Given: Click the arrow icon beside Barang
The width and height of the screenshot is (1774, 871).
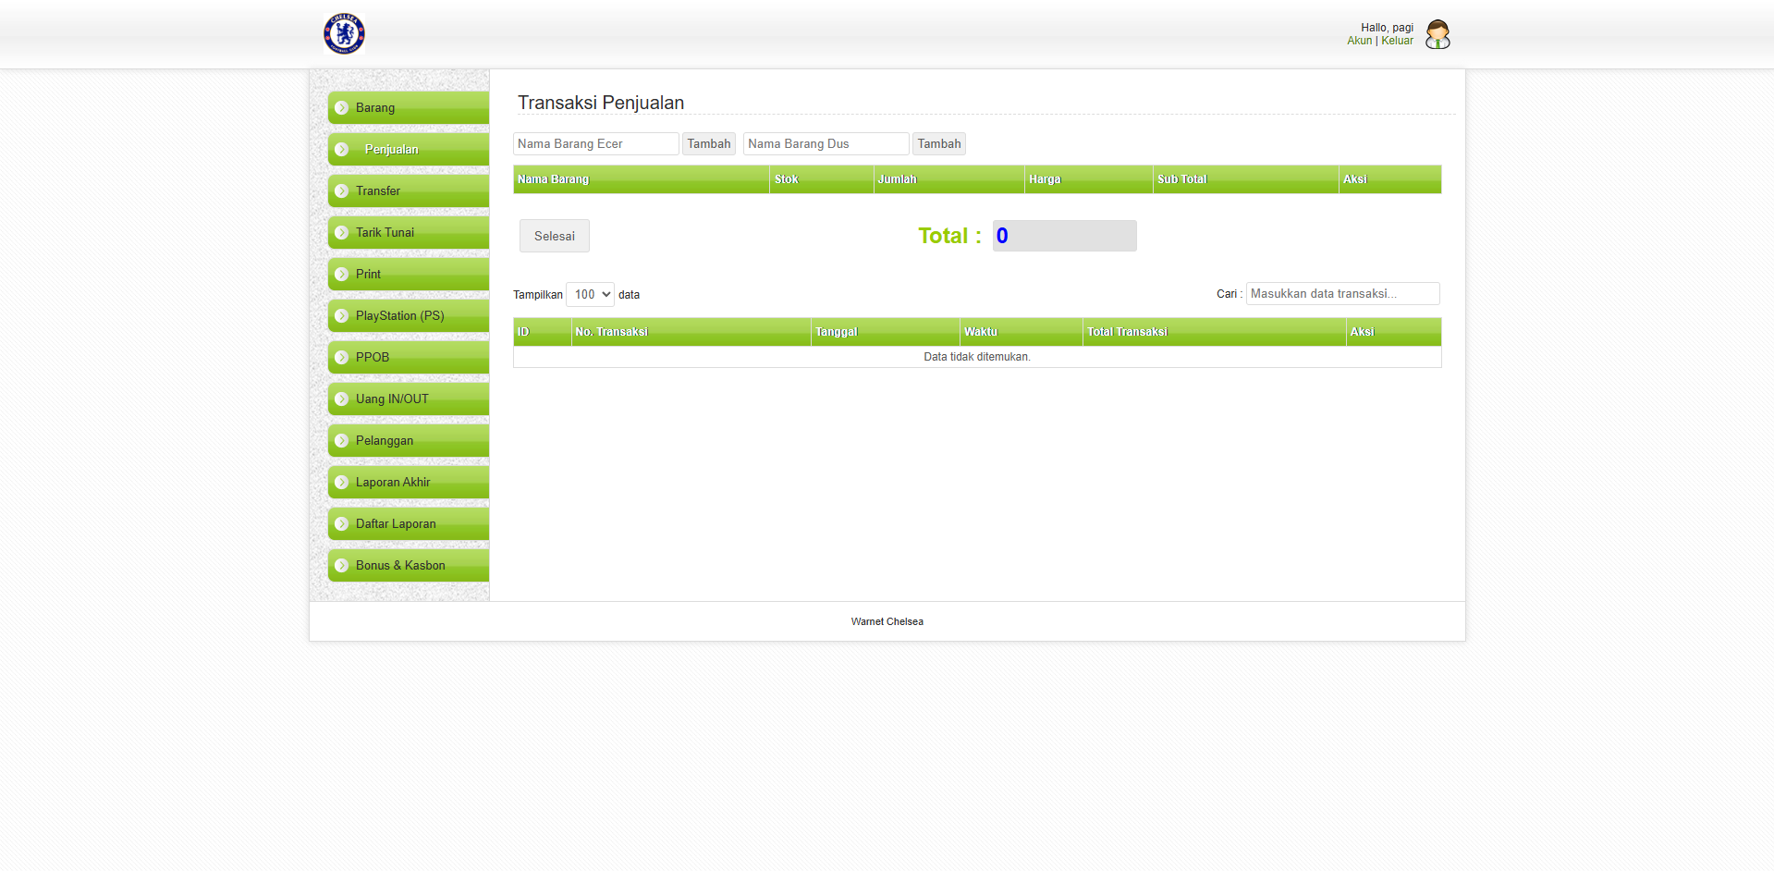Looking at the screenshot, I should (x=342, y=108).
